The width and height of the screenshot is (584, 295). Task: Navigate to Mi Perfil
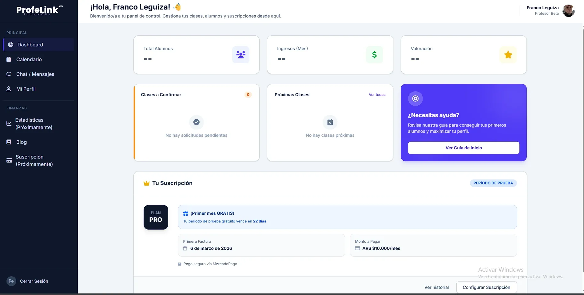[x=38, y=89]
